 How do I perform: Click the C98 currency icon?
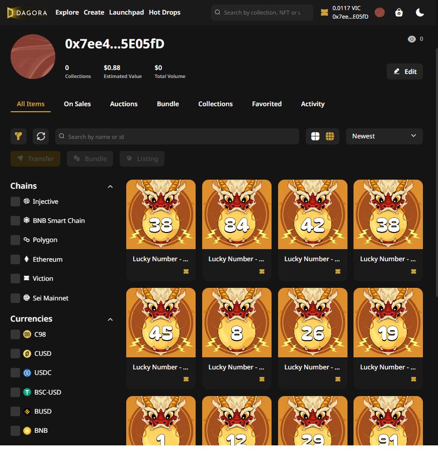click(27, 334)
